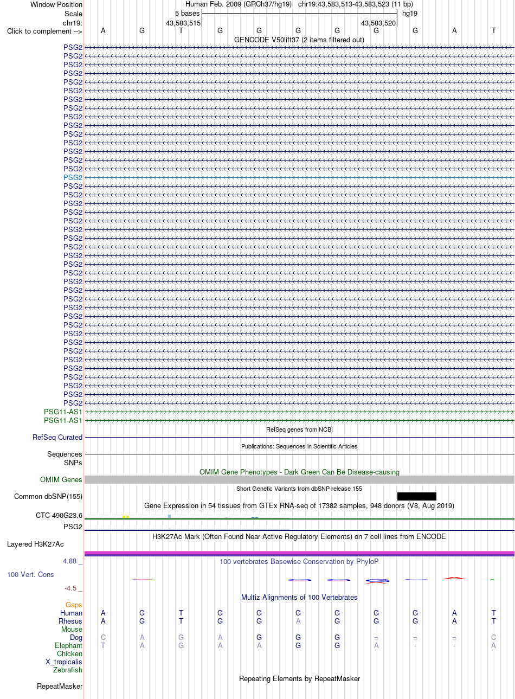Screen dimensions: 515x699
Task: Click the '100 Vert. Cons' label
Action: (30, 574)
